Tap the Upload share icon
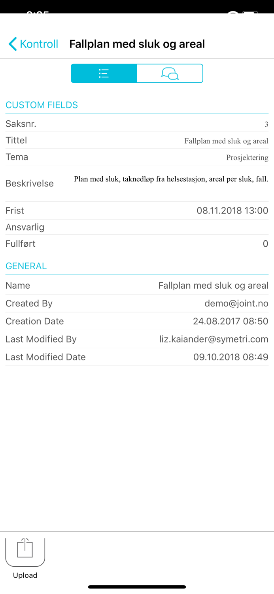274x594 pixels. pos(25,550)
